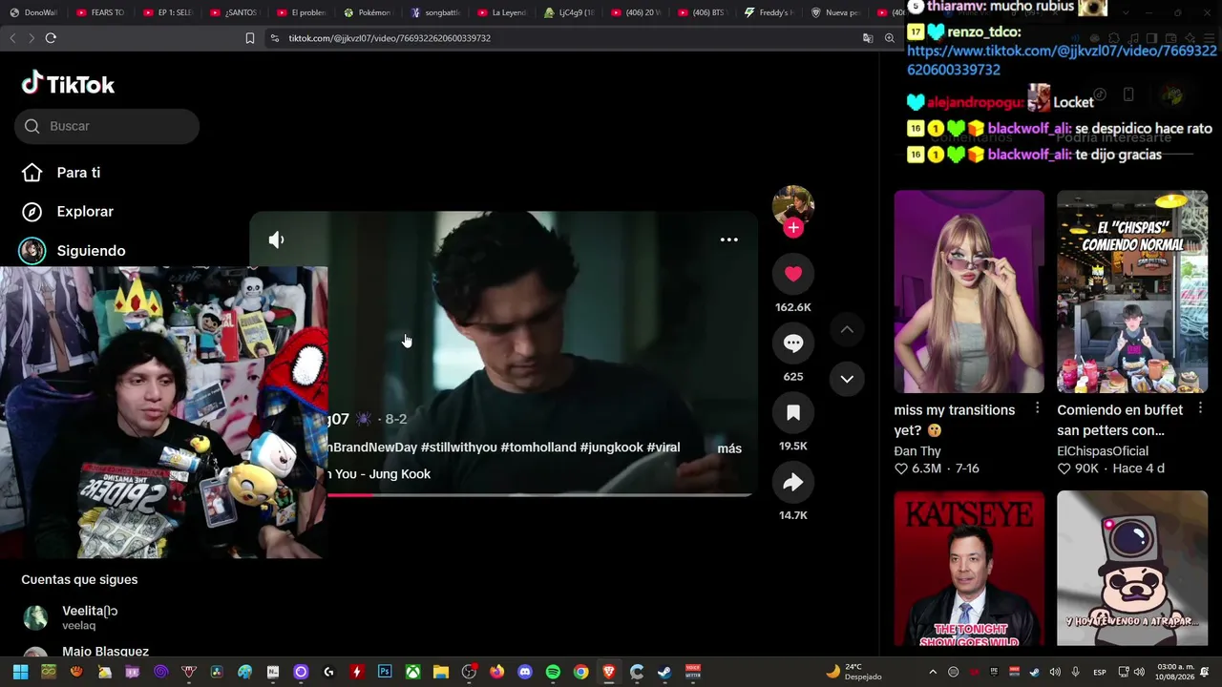Open the weather widget showing 24°C Despejado

853,672
